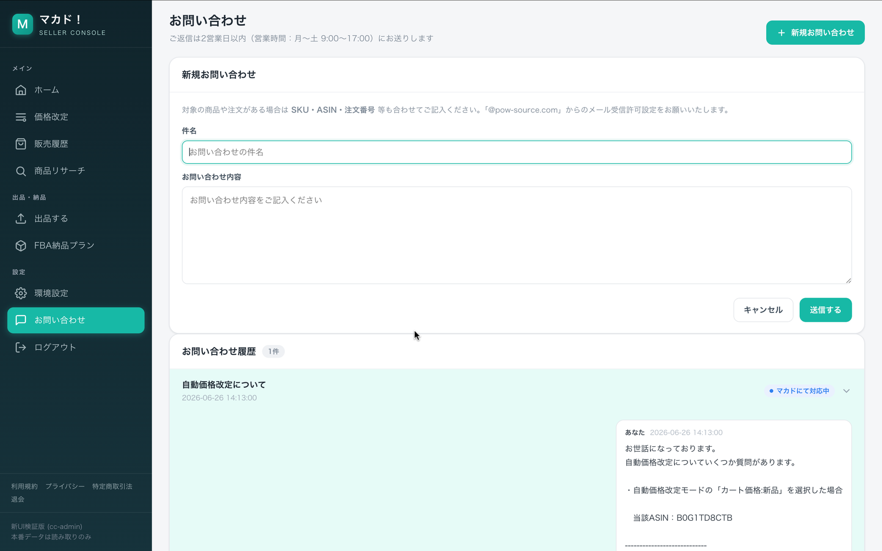
Task: Click ログアウト label in the sidebar
Action: pos(55,347)
